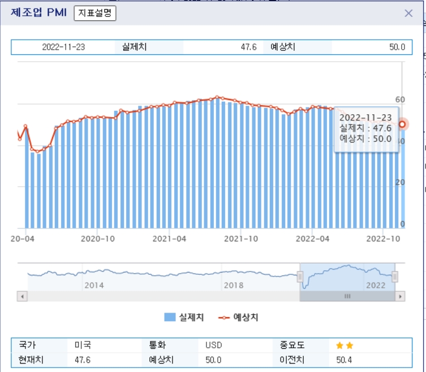Click the 2022 label in the navigator

(376, 286)
